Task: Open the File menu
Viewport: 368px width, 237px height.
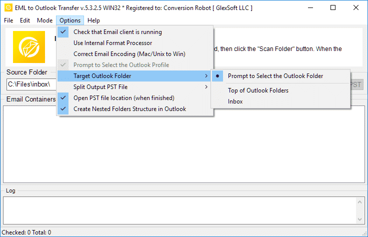Action: coord(8,20)
